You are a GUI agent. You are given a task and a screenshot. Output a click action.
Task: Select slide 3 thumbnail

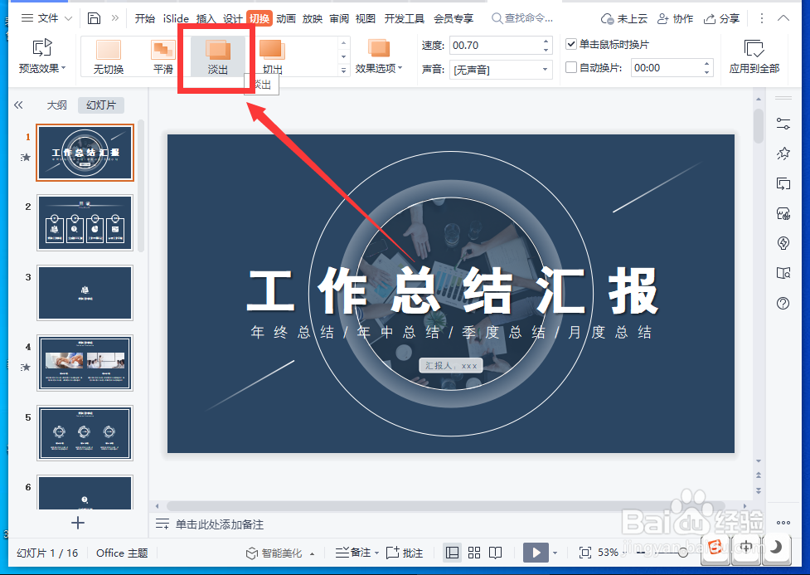point(85,293)
